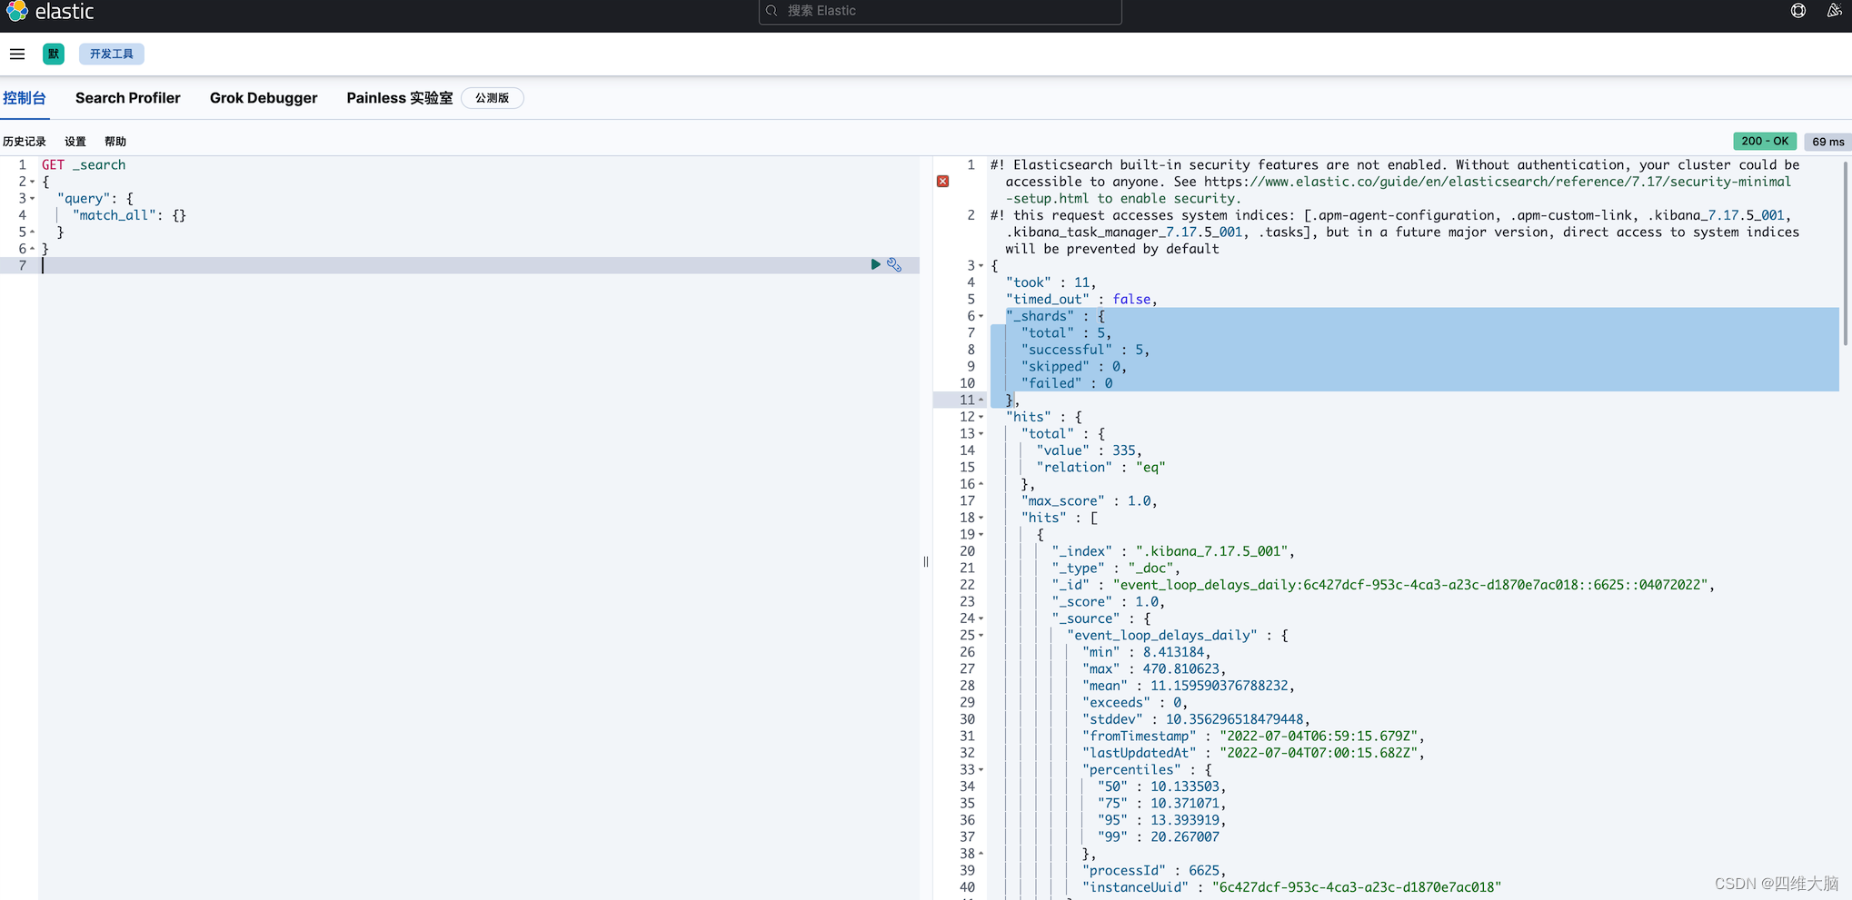Open the hamburger navigation menu
1852x900 pixels.
tap(17, 54)
